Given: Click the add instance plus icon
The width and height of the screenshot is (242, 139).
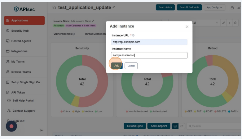Looking at the screenshot, I should click(x=229, y=23).
